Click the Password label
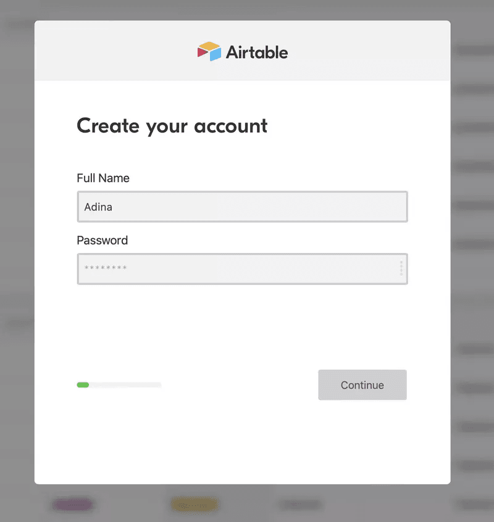The height and width of the screenshot is (522, 494). point(102,241)
